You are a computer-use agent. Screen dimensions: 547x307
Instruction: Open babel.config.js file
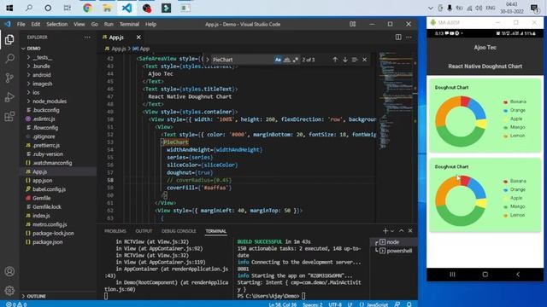49,189
